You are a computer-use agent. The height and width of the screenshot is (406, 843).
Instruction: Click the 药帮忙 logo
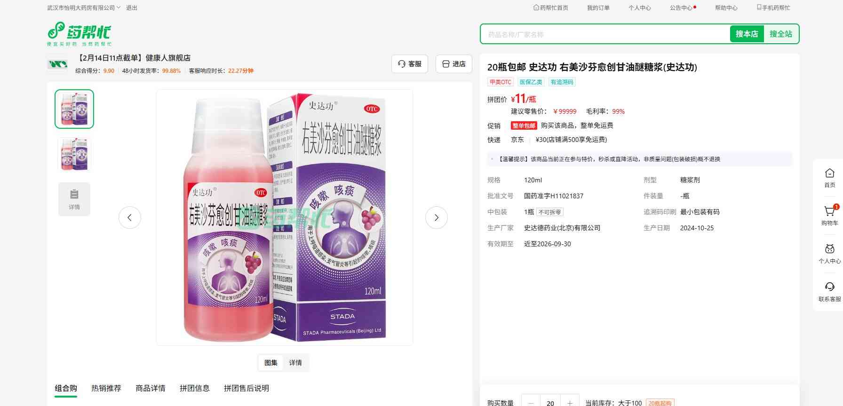click(x=80, y=34)
